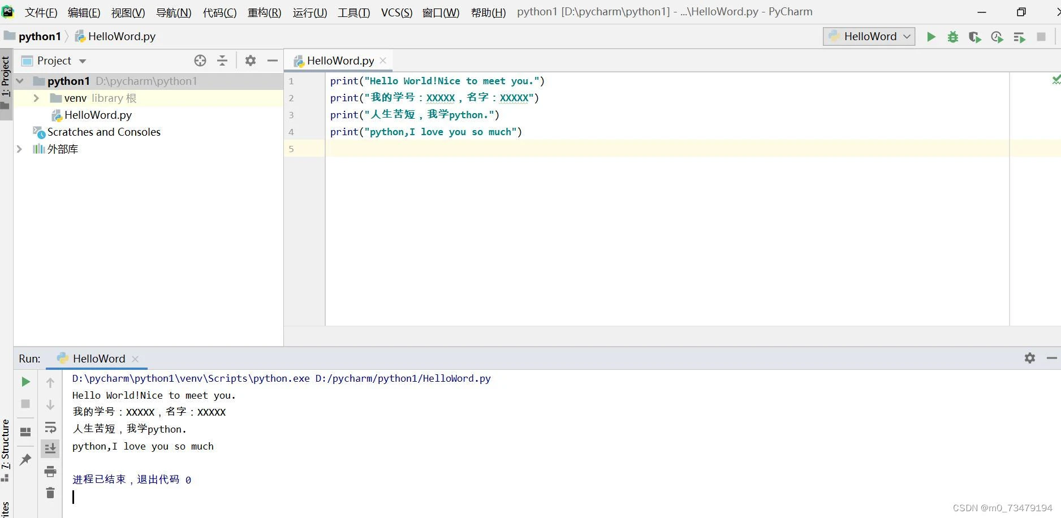Screen dimensions: 1061x518
Task: Open the 视图(V) menu
Action: [128, 12]
